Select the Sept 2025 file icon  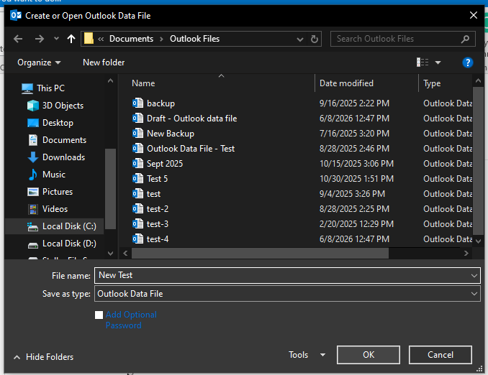coord(138,163)
